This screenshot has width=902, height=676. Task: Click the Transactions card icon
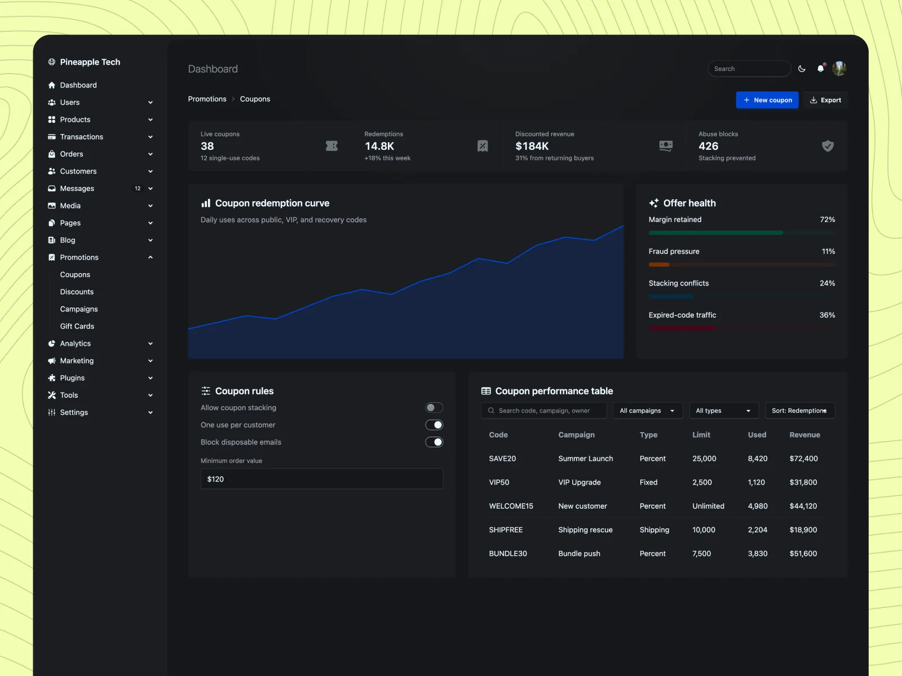[x=52, y=137]
